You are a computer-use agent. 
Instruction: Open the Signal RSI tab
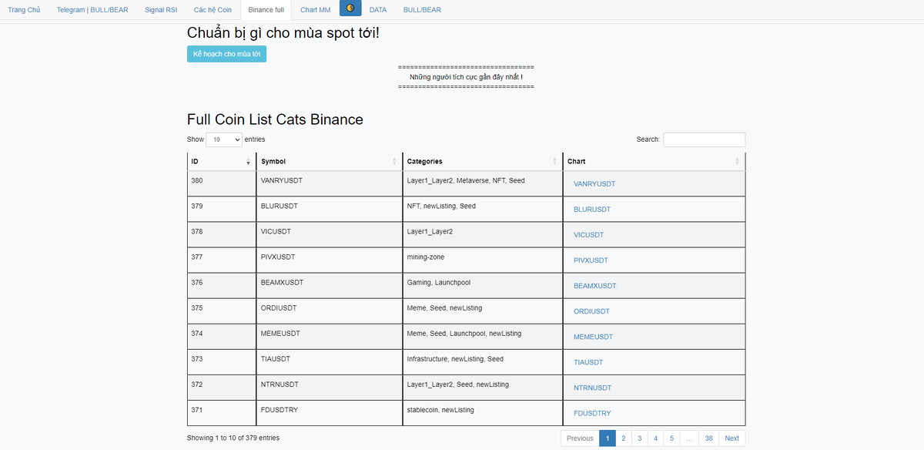(161, 10)
